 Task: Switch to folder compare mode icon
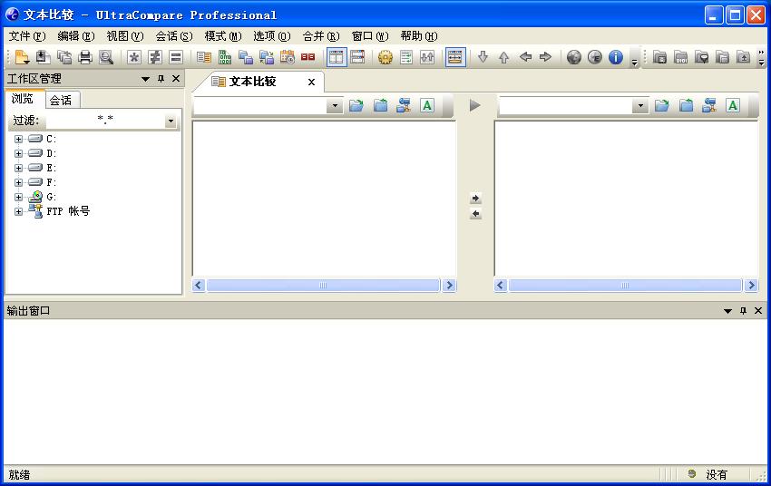coord(246,57)
